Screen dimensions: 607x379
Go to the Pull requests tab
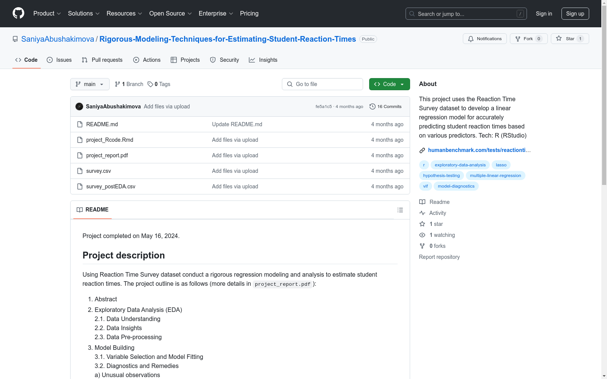tap(102, 60)
